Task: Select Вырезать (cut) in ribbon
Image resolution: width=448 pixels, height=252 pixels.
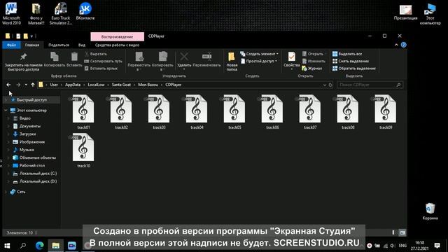Action: click(96, 54)
